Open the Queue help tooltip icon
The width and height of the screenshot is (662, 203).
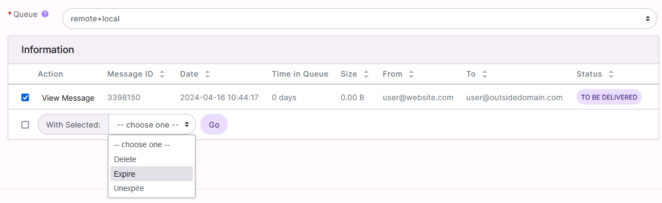[x=45, y=14]
